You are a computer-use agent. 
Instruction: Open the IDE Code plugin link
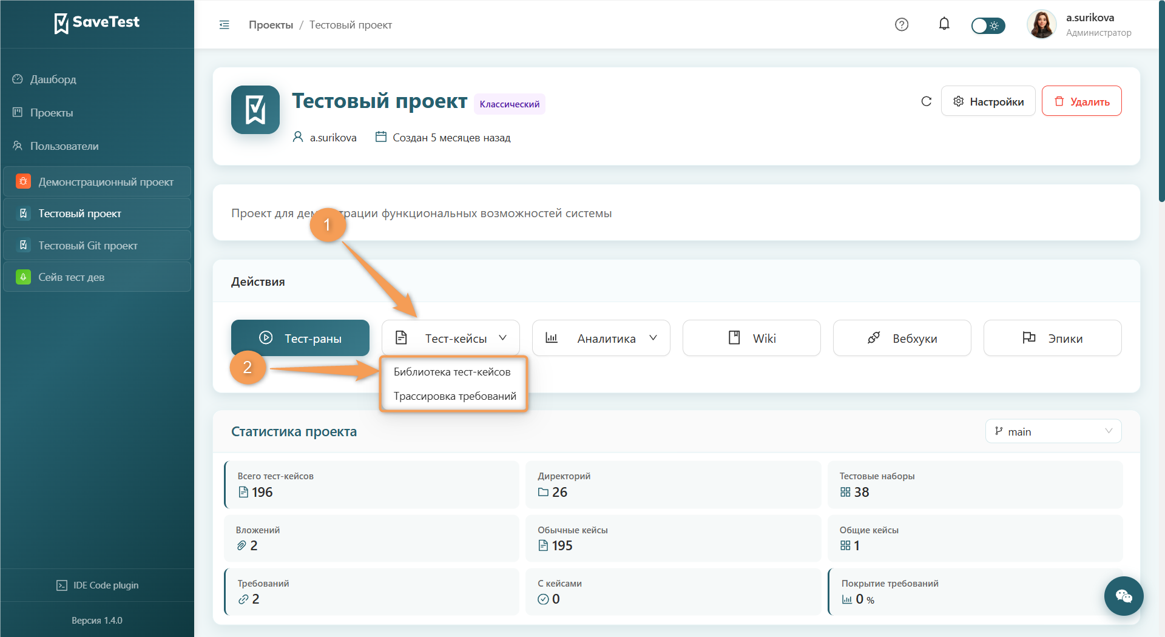click(x=97, y=585)
